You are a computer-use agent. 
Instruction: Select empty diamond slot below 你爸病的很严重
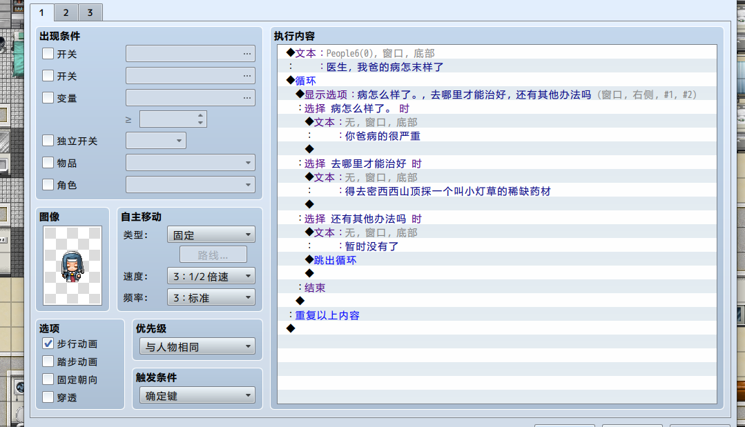tap(497, 150)
